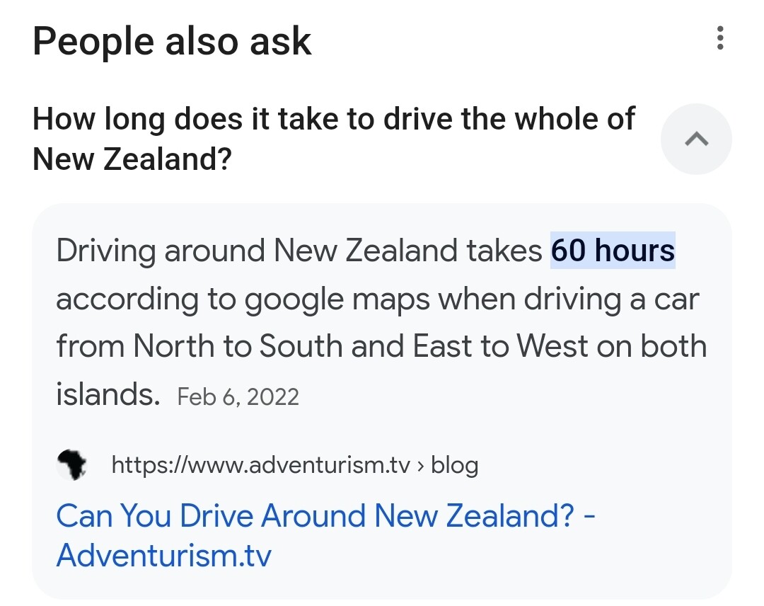Click the 'People also ask' heading

pos(172,42)
